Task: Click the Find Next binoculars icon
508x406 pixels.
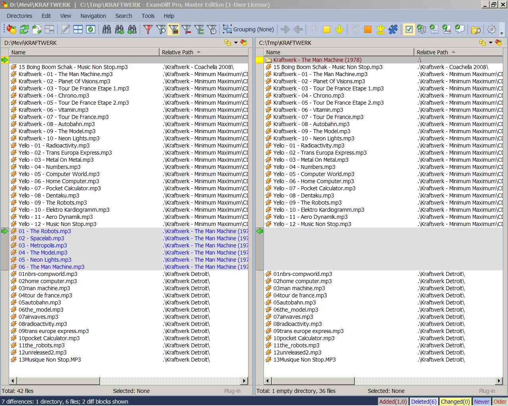Action: click(x=119, y=29)
